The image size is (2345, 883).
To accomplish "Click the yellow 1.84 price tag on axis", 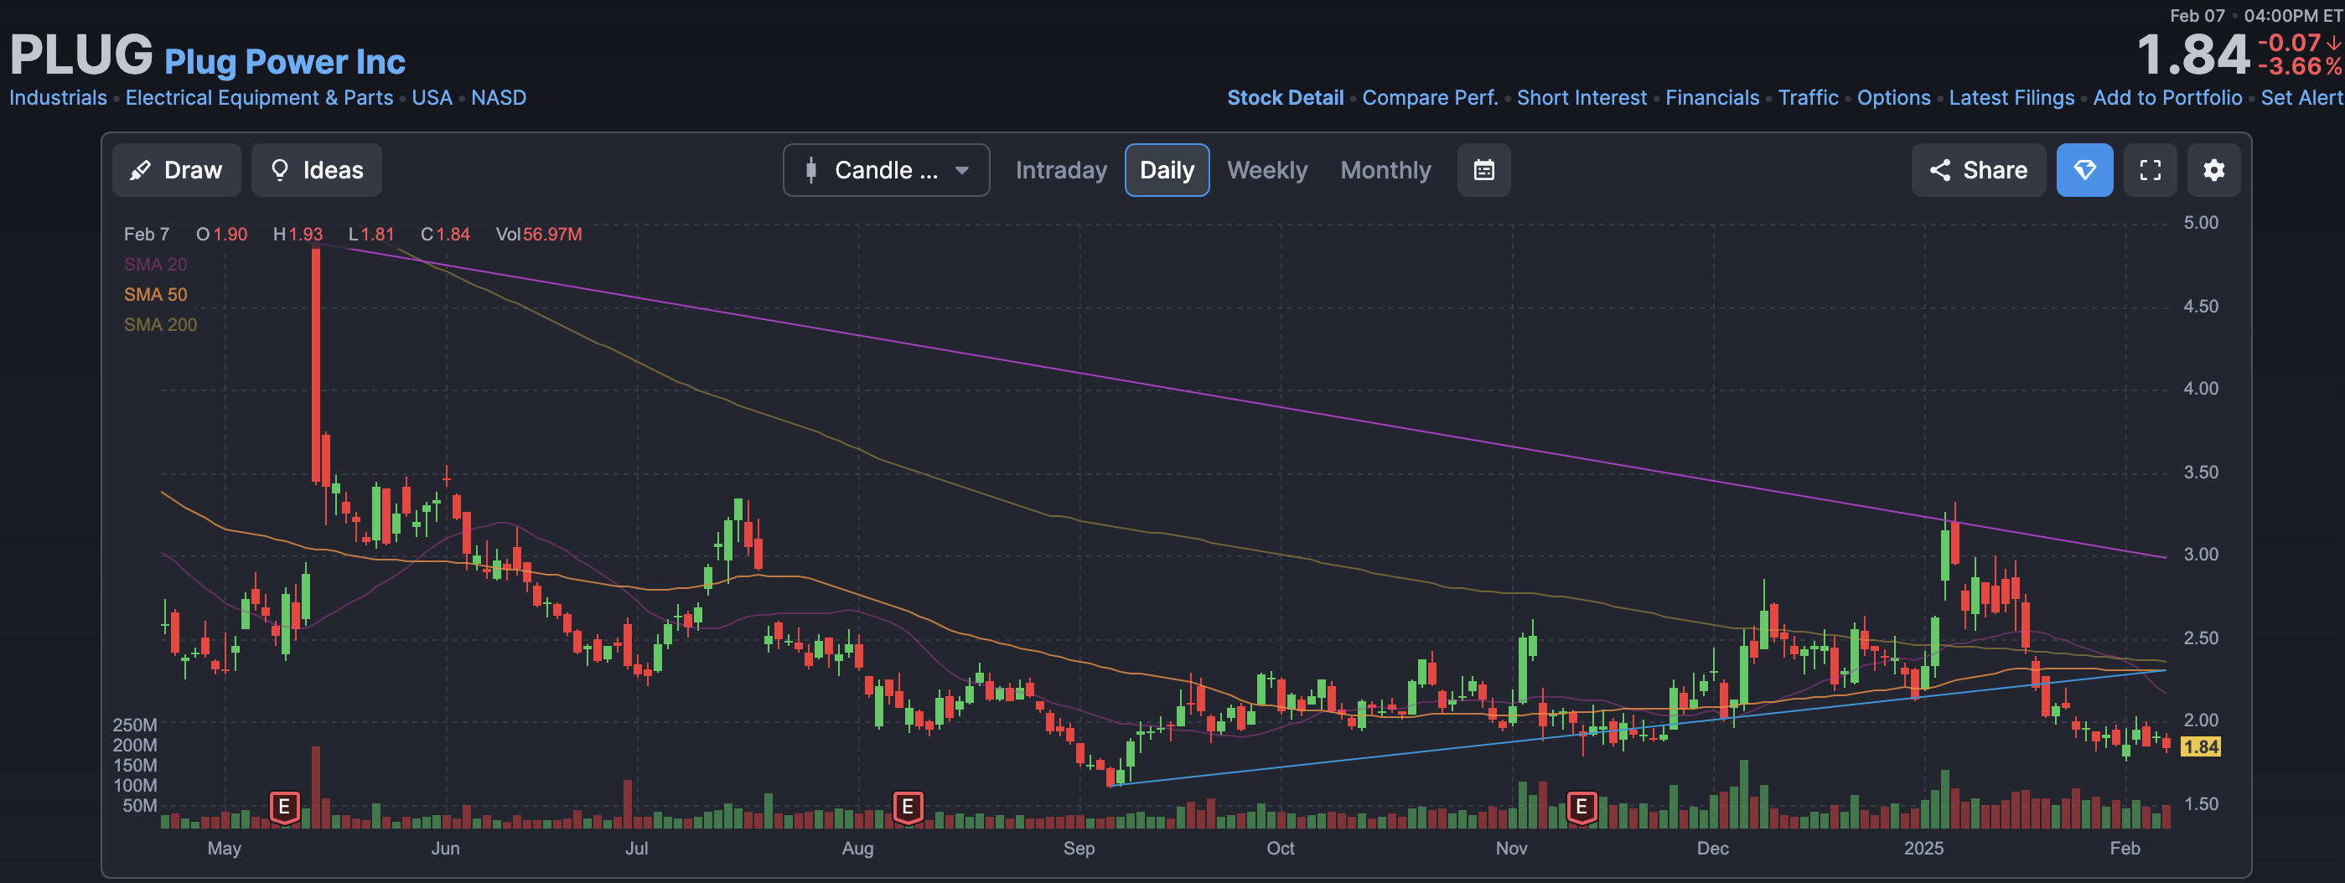I will coord(2200,747).
